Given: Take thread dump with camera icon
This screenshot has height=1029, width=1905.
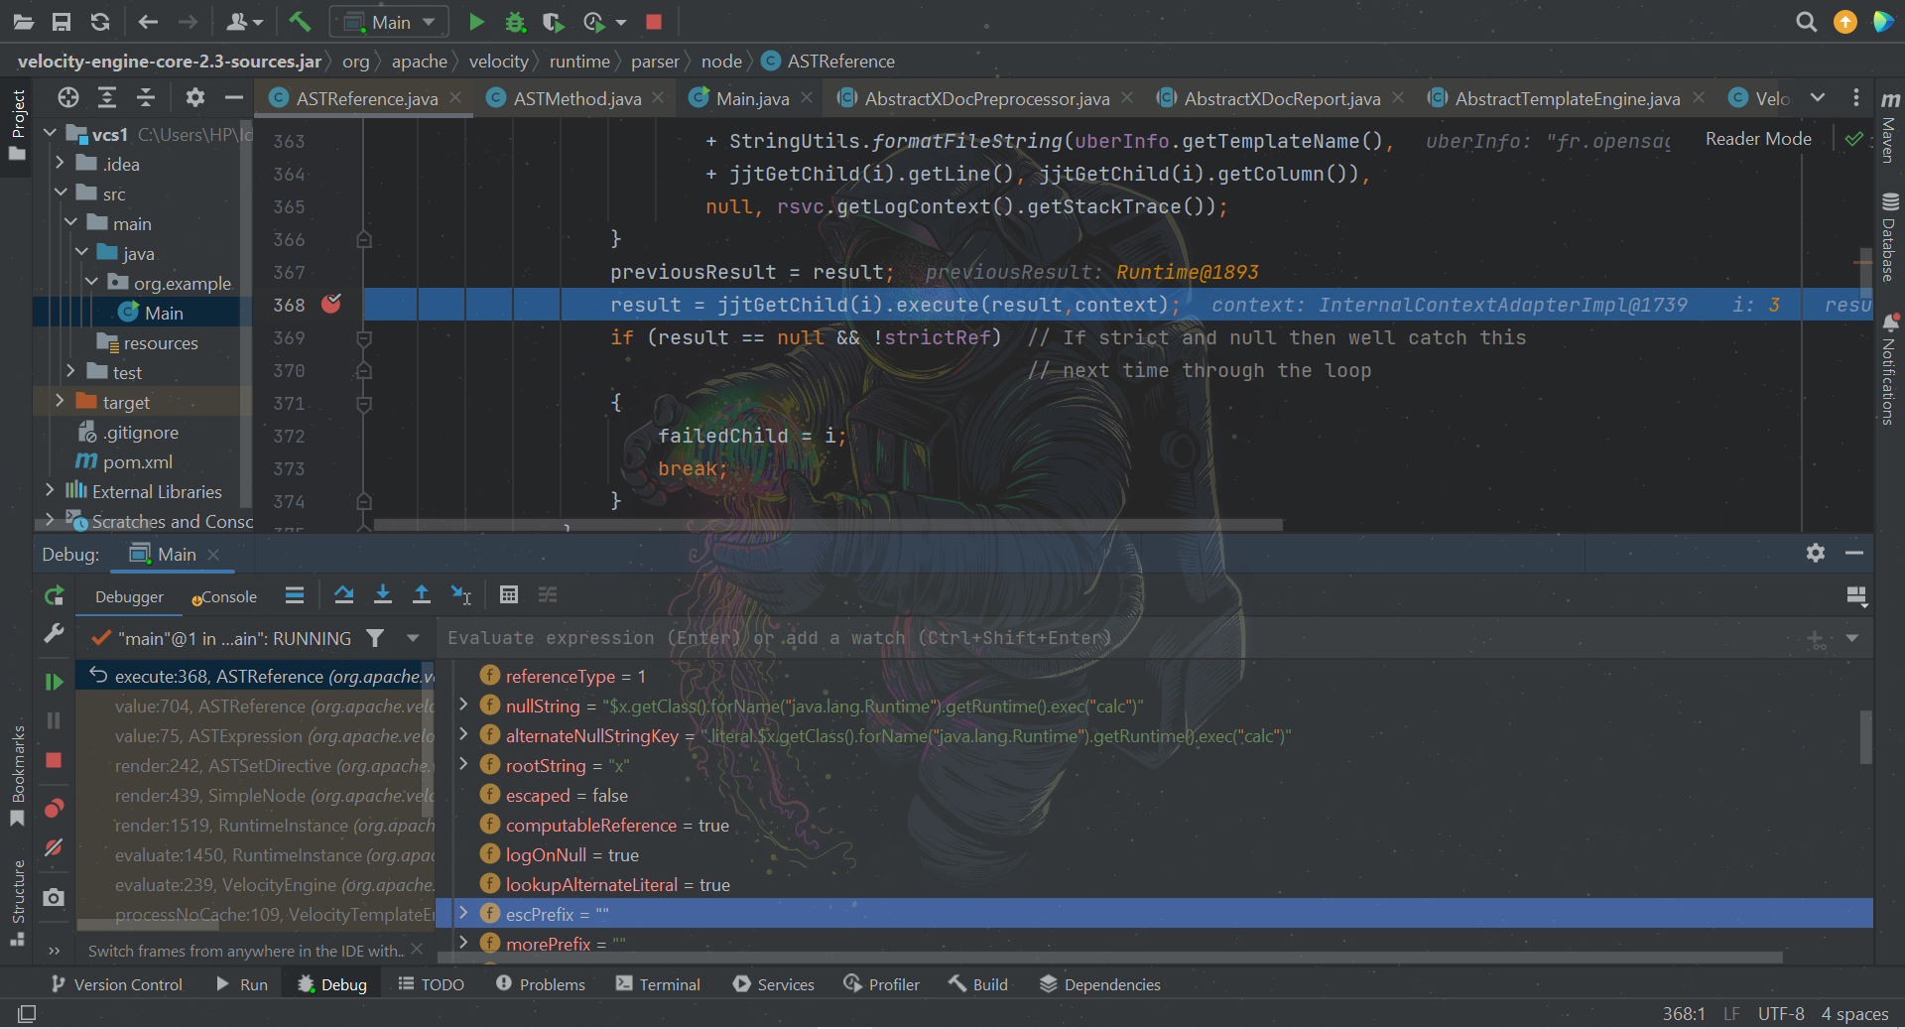Looking at the screenshot, I should [54, 898].
